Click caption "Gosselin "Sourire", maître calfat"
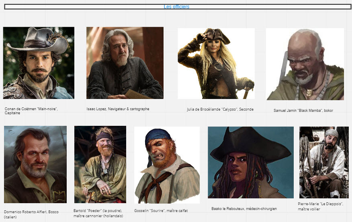 [161, 211]
